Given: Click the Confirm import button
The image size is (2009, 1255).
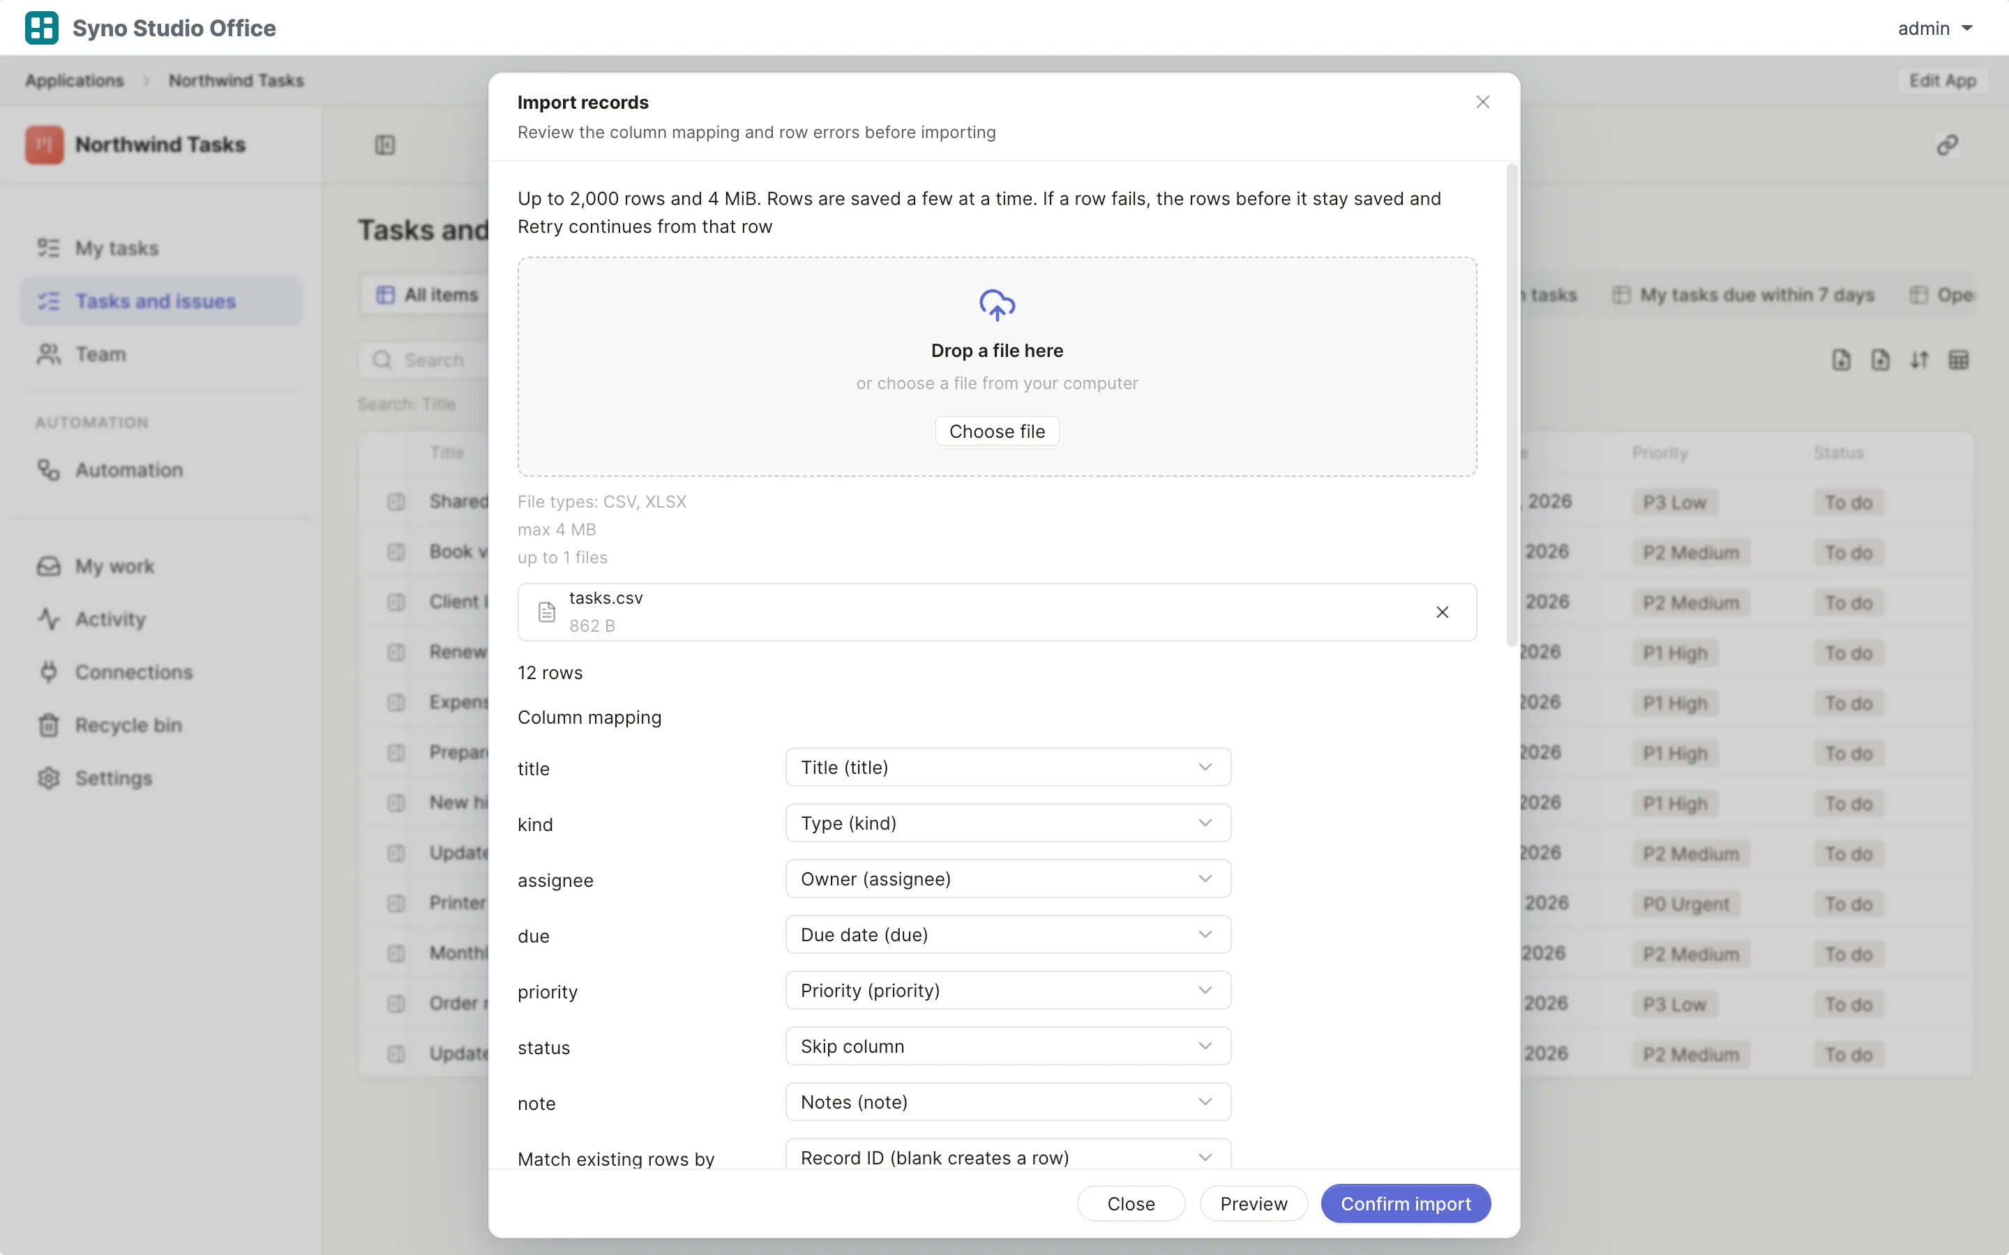Looking at the screenshot, I should [x=1406, y=1203].
